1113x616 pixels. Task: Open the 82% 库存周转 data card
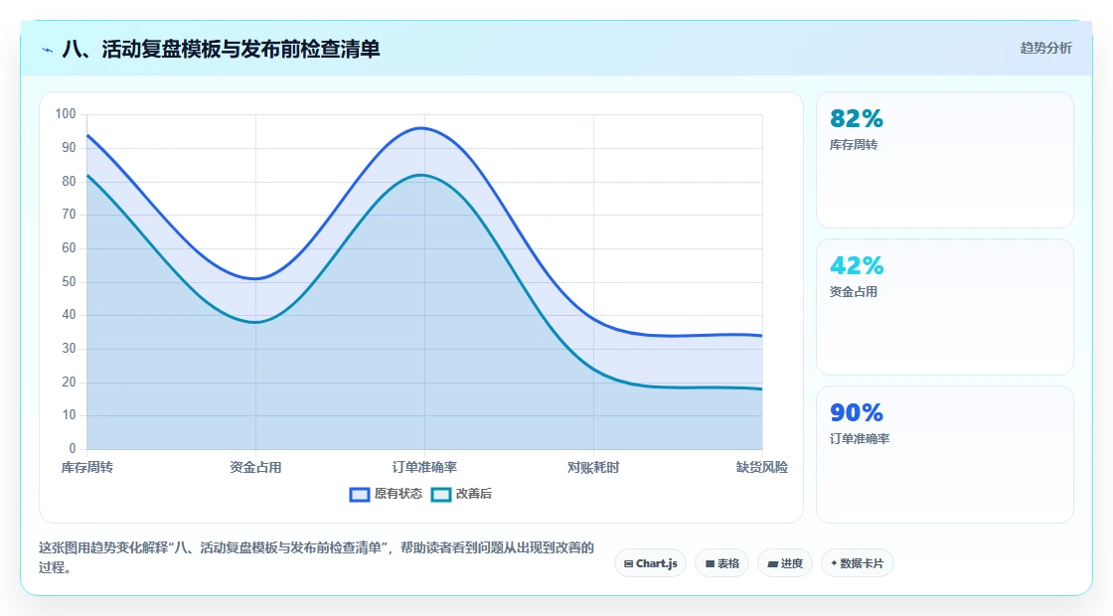[945, 160]
